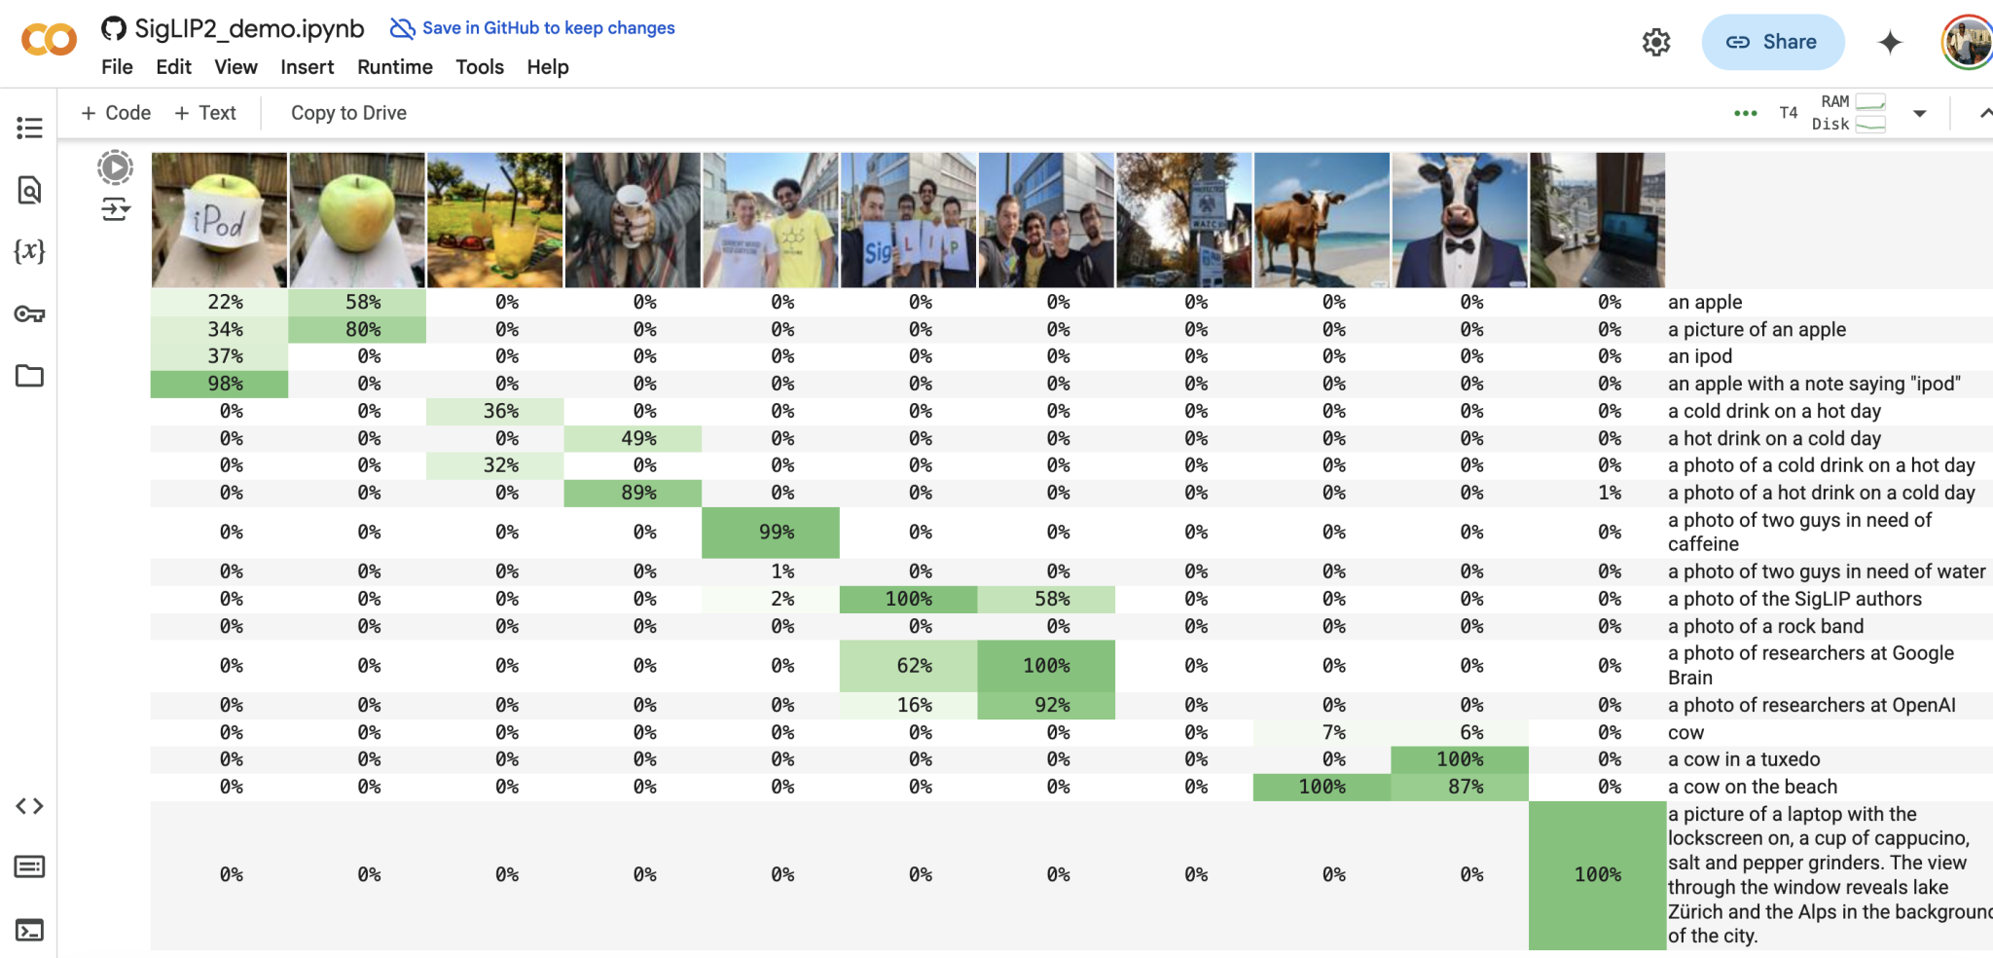This screenshot has width=1993, height=958.
Task: Open the File menu
Action: [x=117, y=67]
